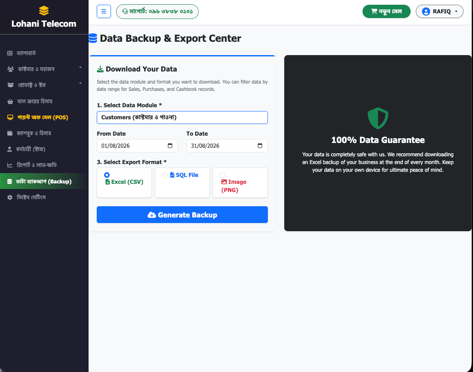Click the database icon beside ডাটা ব্যাকআপ
Screen dimensions: 473x372
click(x=9, y=181)
